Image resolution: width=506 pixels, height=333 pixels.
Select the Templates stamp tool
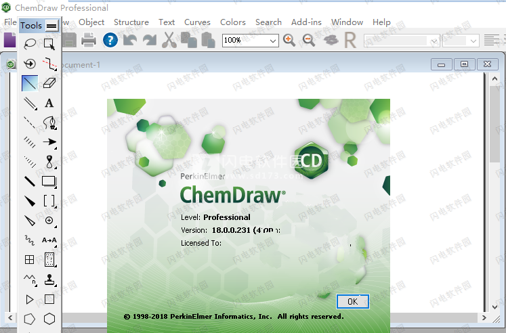49,280
